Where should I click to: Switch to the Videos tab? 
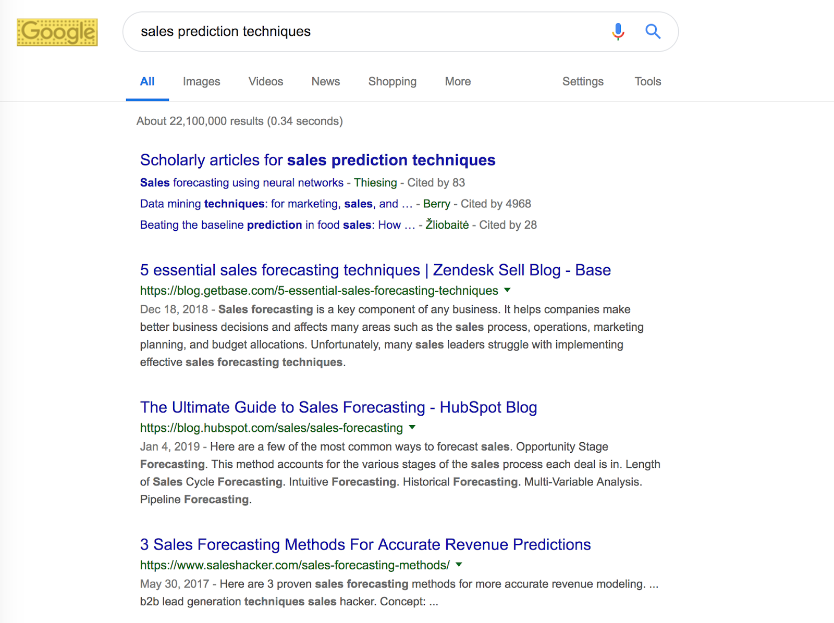pyautogui.click(x=266, y=81)
